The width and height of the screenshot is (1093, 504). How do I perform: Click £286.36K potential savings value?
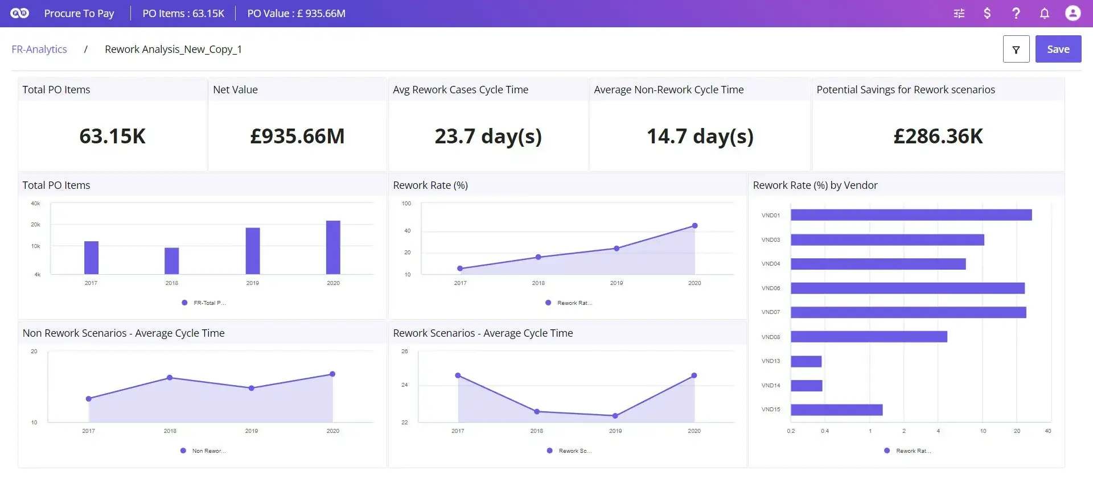pyautogui.click(x=938, y=136)
